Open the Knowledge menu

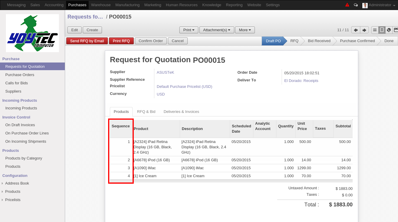[x=212, y=5]
